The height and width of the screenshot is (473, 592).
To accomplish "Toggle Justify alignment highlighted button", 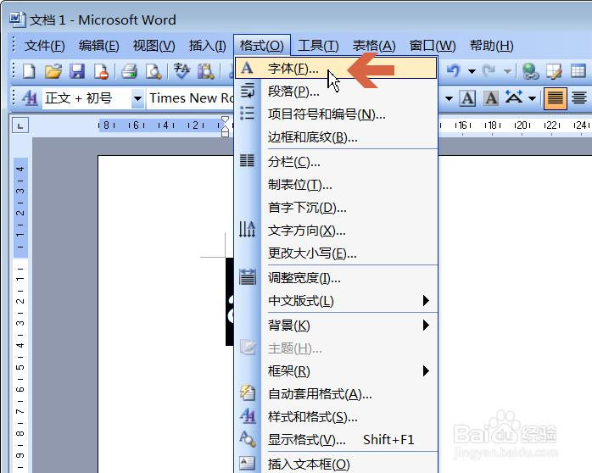I will pos(555,98).
